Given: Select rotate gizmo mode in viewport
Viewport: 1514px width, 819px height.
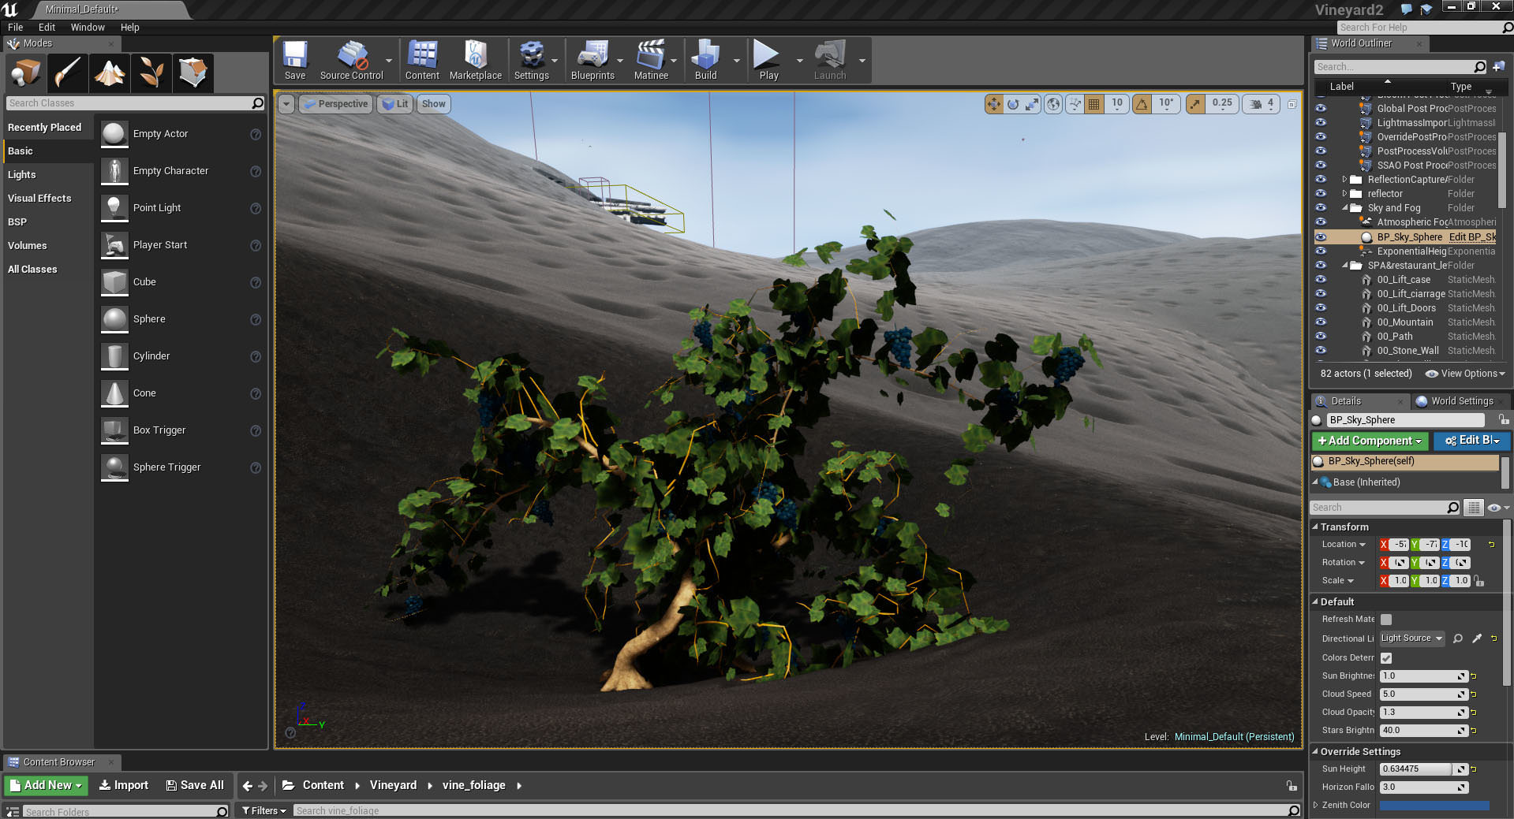Looking at the screenshot, I should [x=1013, y=103].
